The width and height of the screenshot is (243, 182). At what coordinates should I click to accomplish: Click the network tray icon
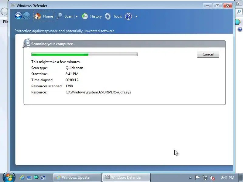(205, 178)
